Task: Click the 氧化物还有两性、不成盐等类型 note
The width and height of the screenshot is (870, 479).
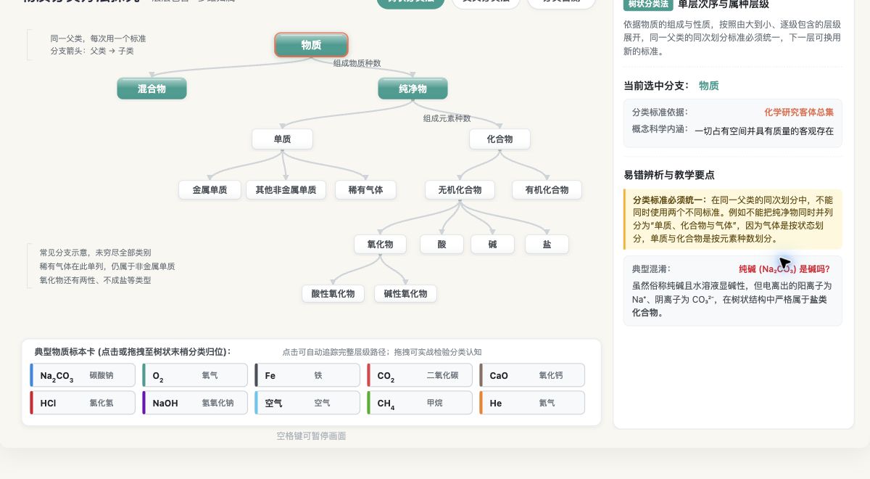Action: pyautogui.click(x=95, y=280)
